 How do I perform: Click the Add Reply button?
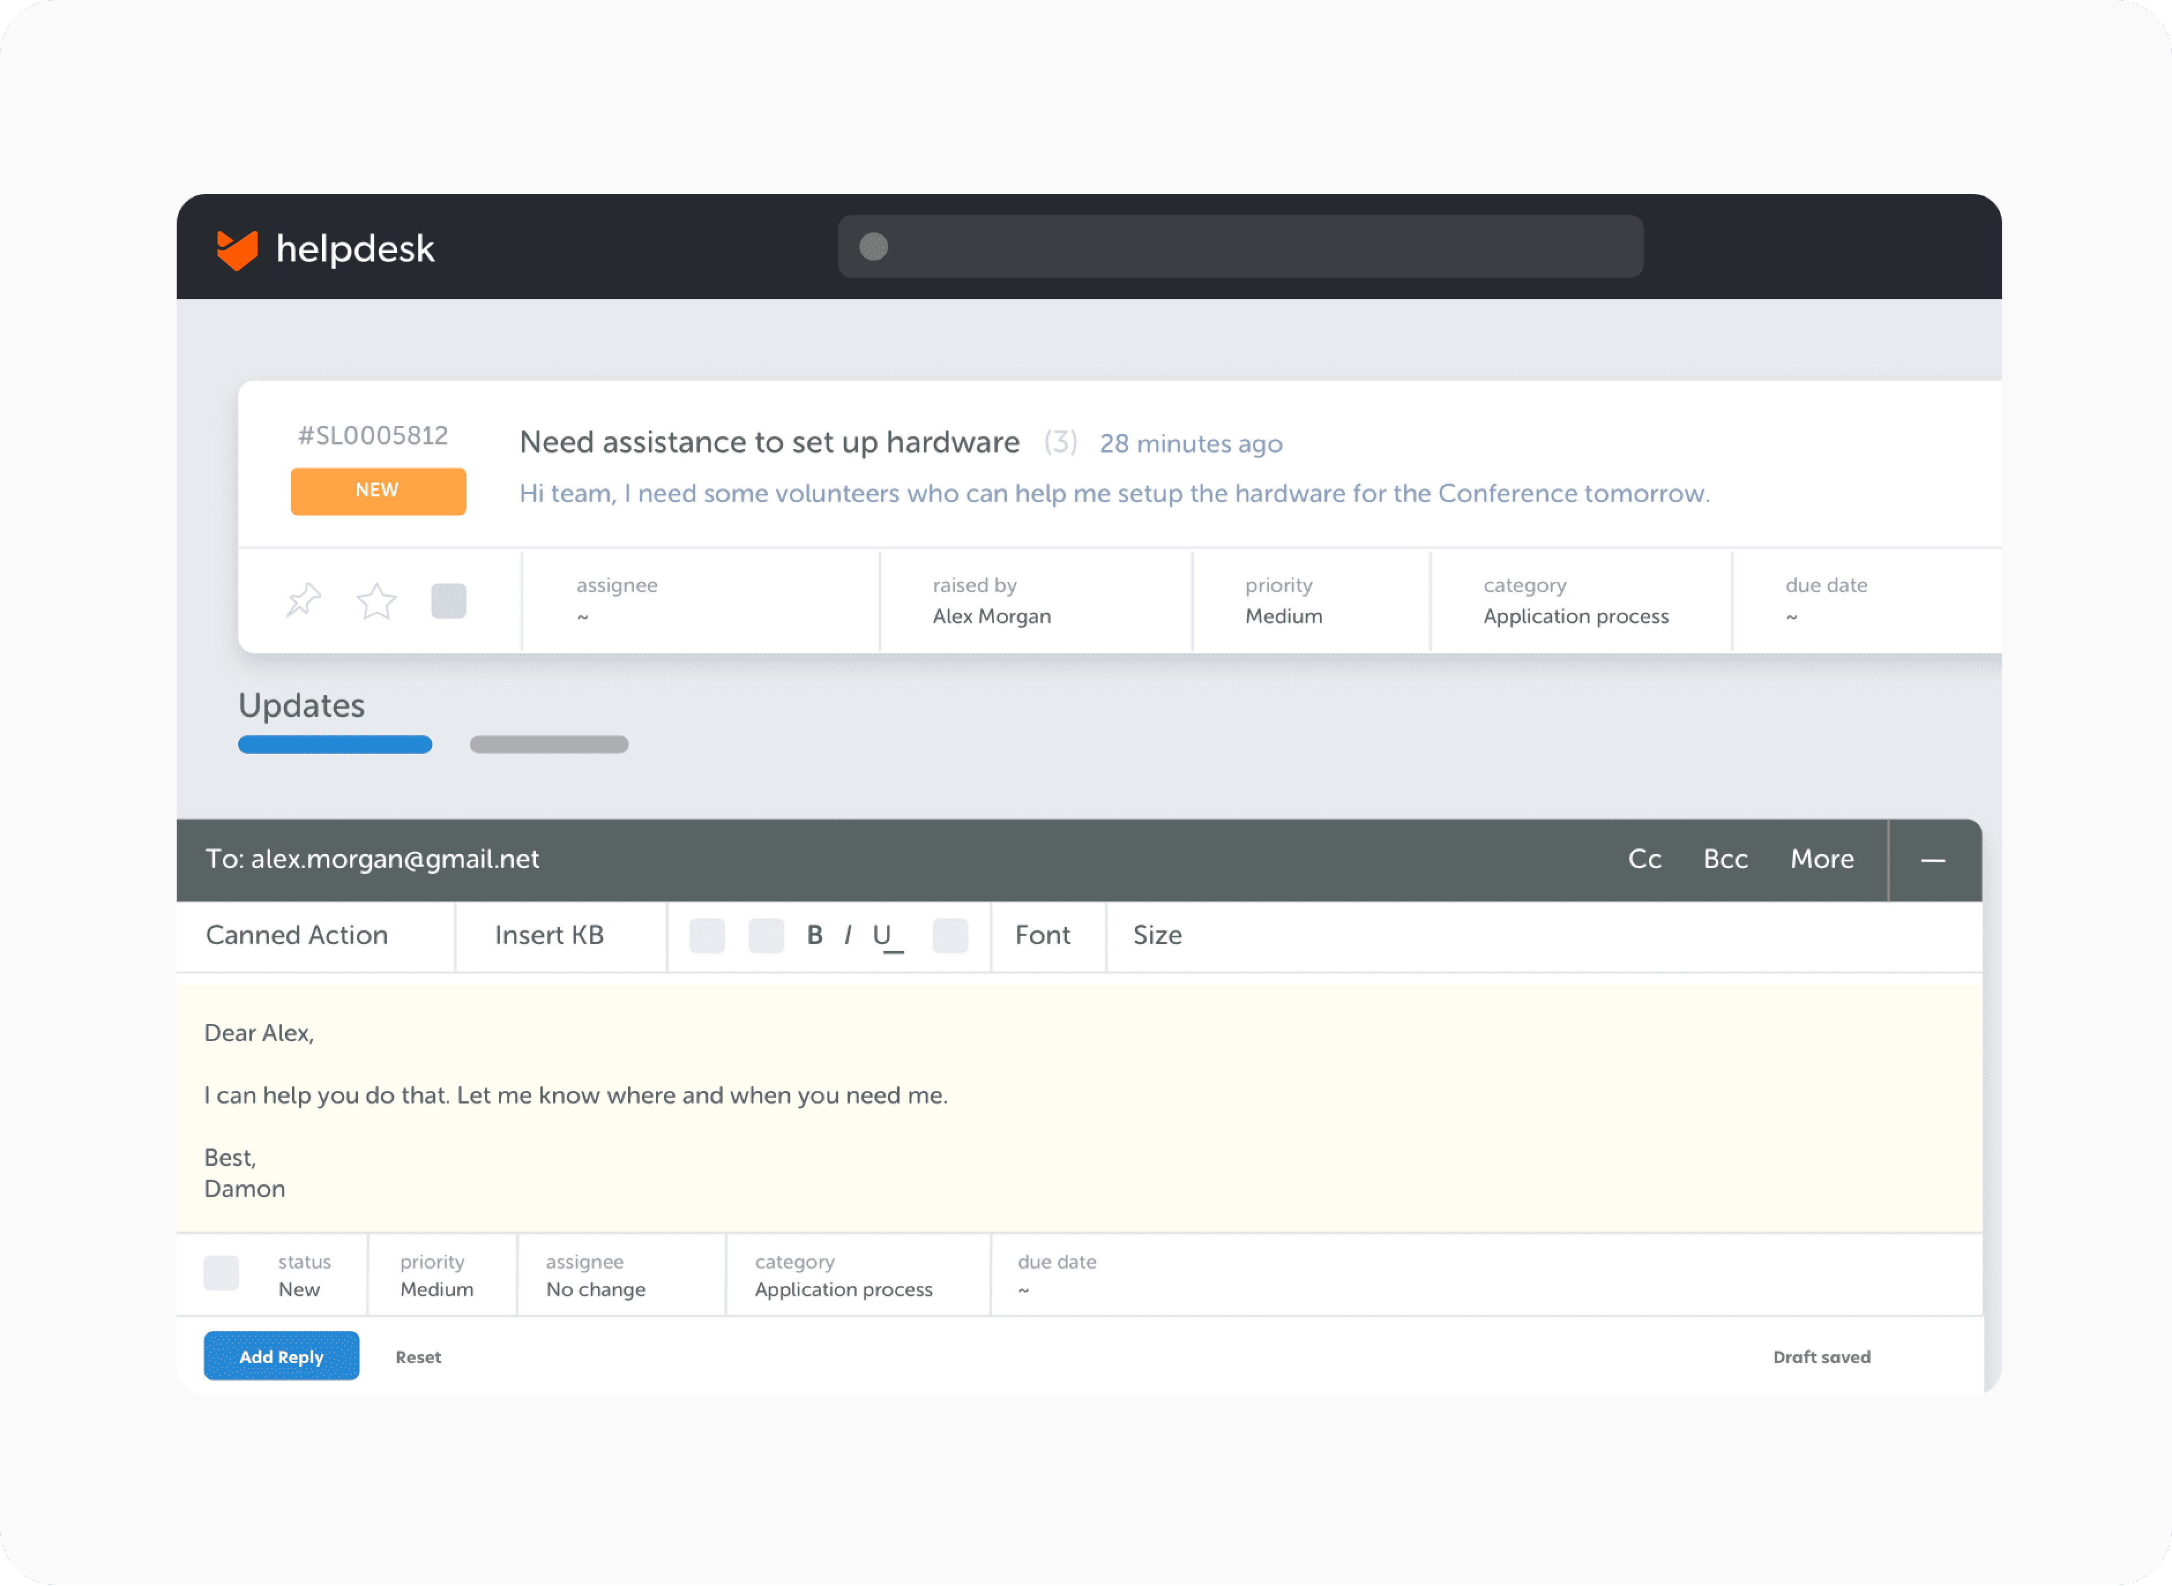tap(280, 1355)
